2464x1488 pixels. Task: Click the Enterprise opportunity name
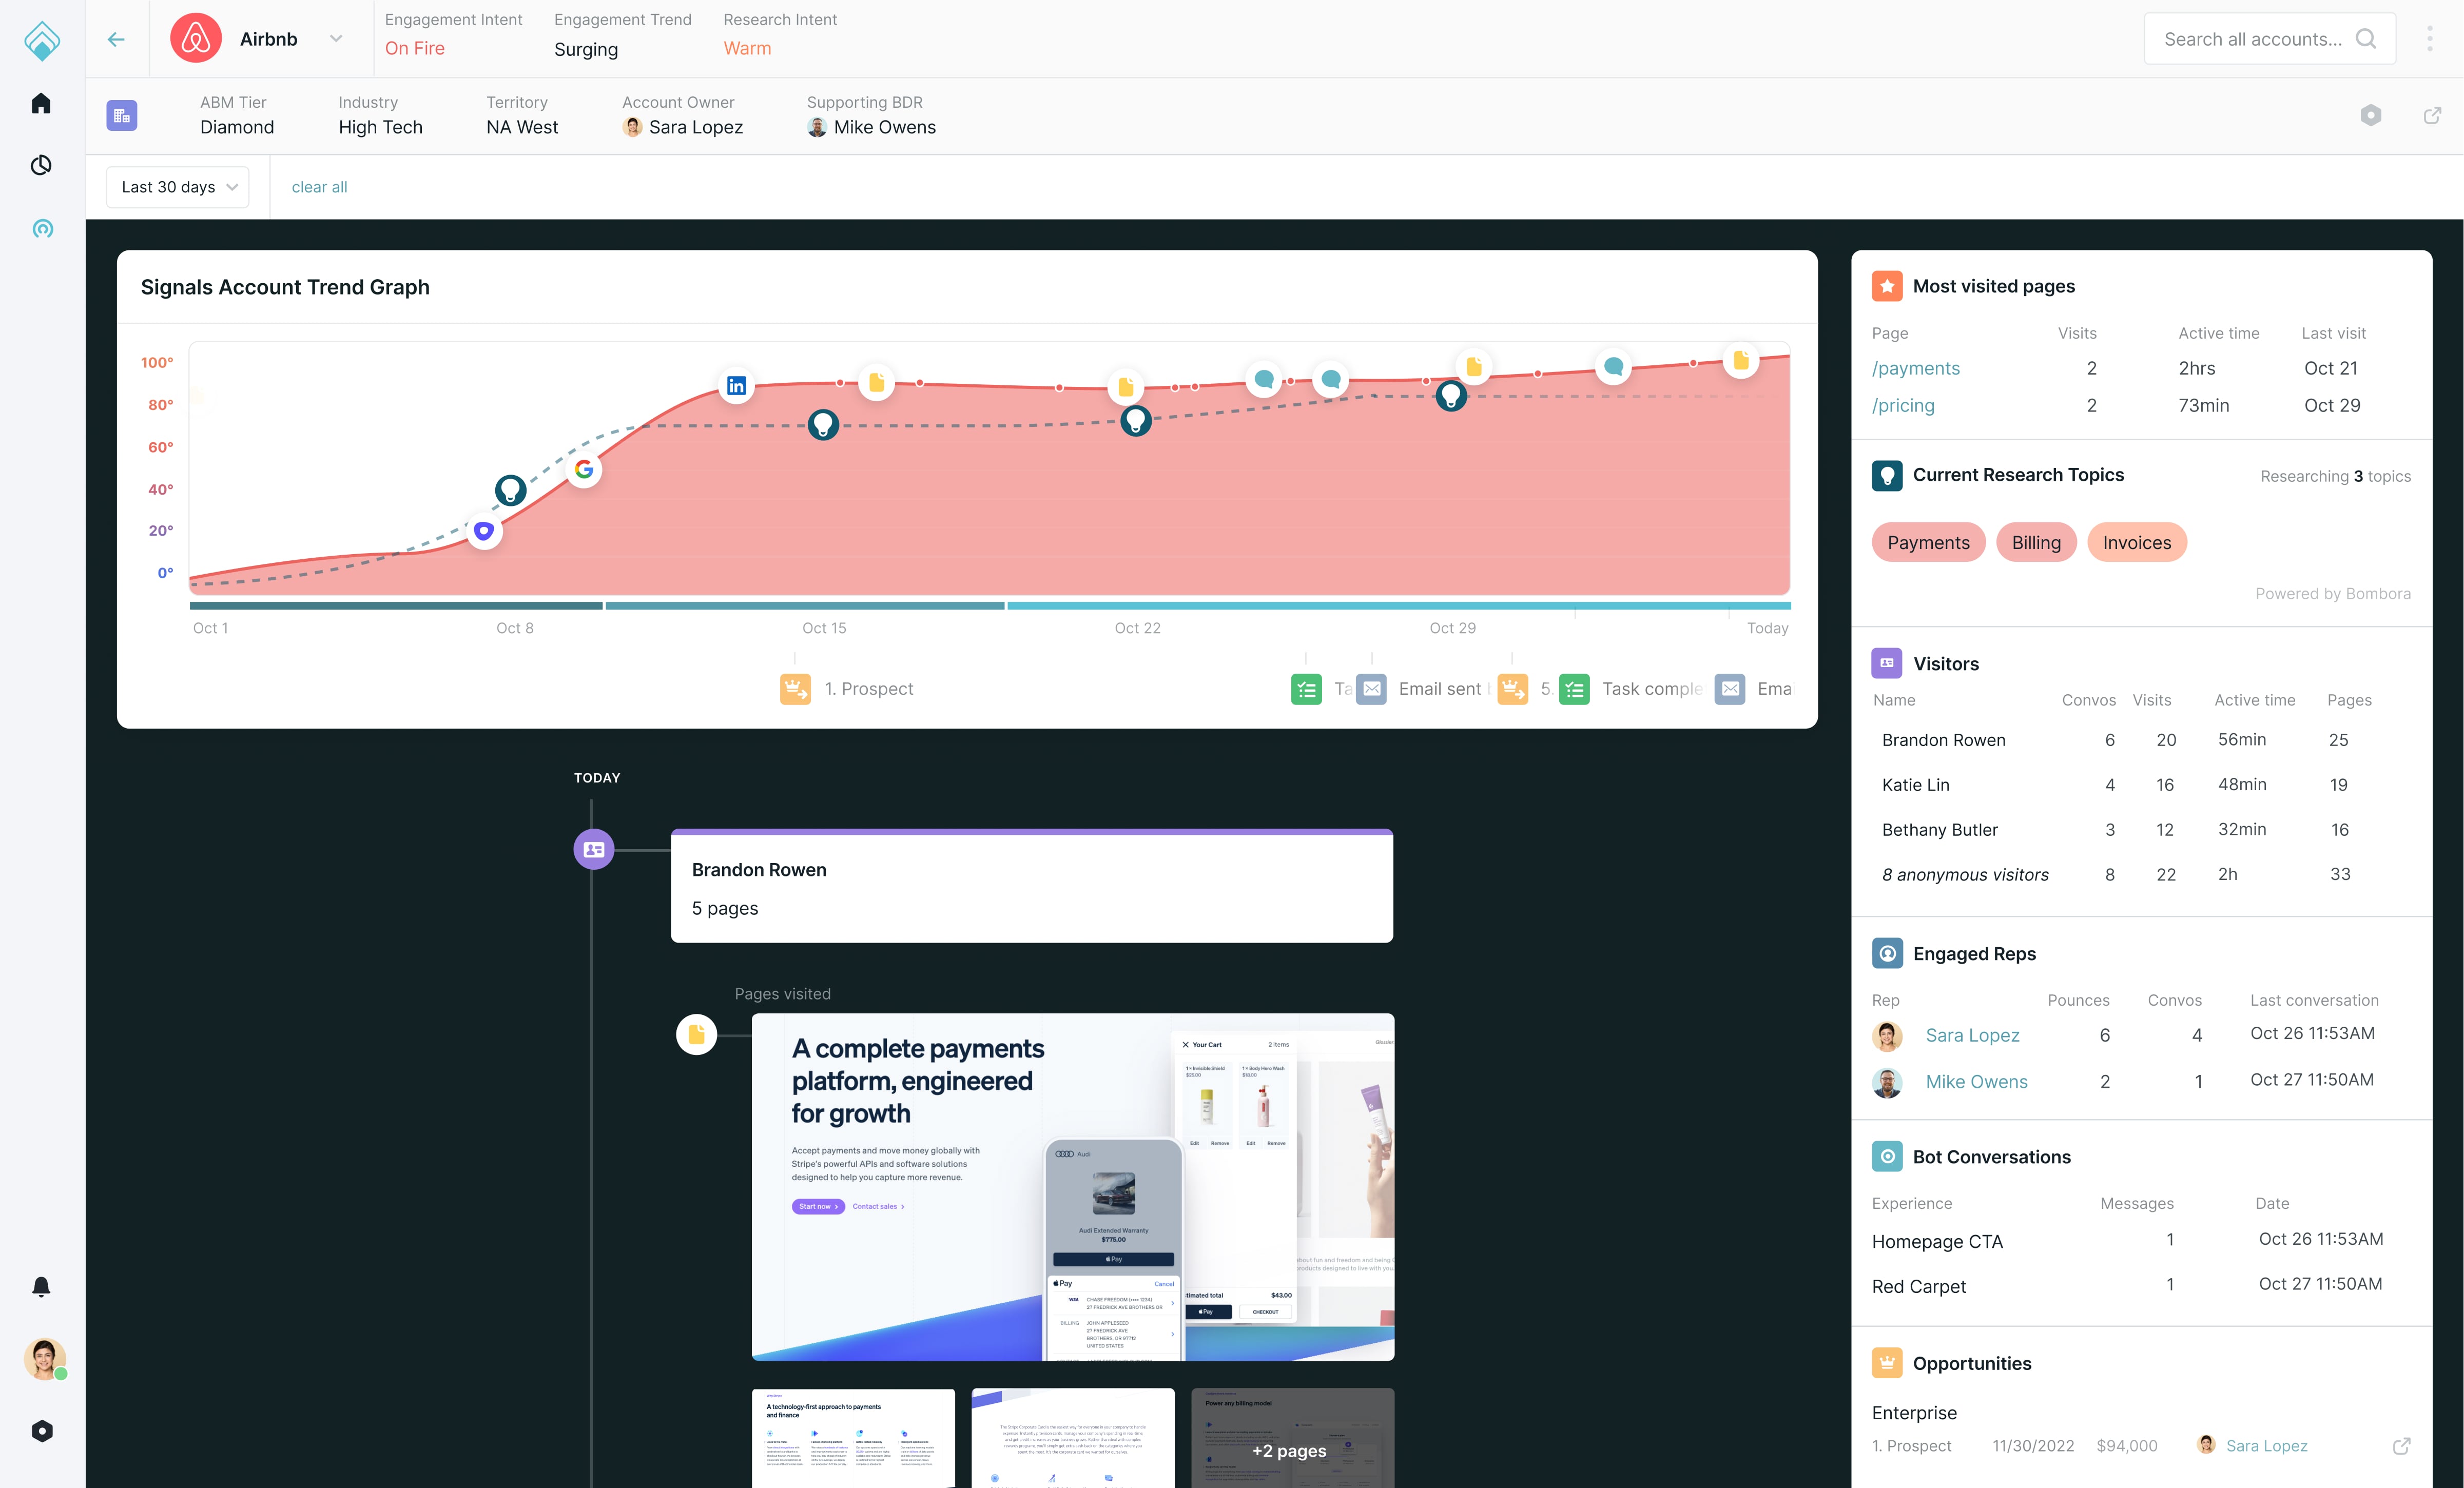pos(1914,1413)
